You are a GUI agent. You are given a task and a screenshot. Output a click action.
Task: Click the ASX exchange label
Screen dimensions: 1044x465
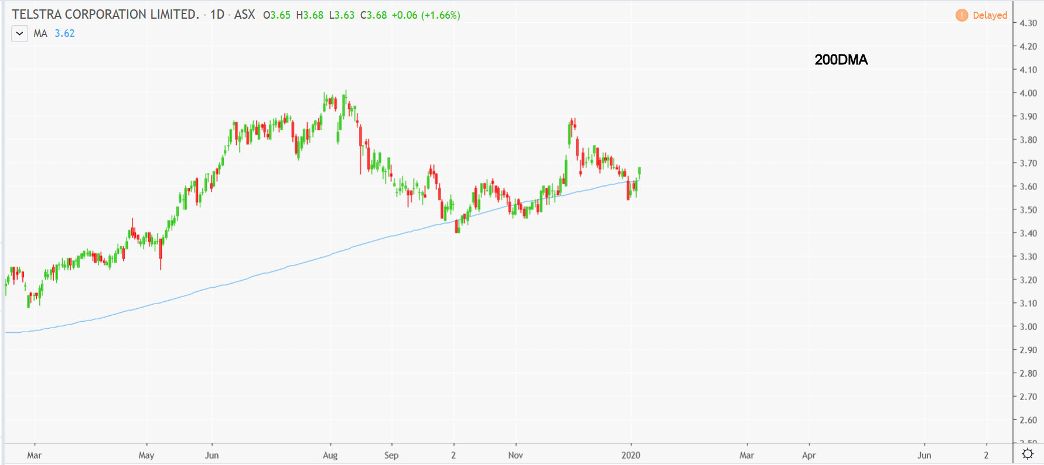[x=244, y=14]
